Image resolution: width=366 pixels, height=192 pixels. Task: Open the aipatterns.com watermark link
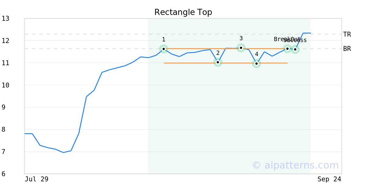pos(295,165)
